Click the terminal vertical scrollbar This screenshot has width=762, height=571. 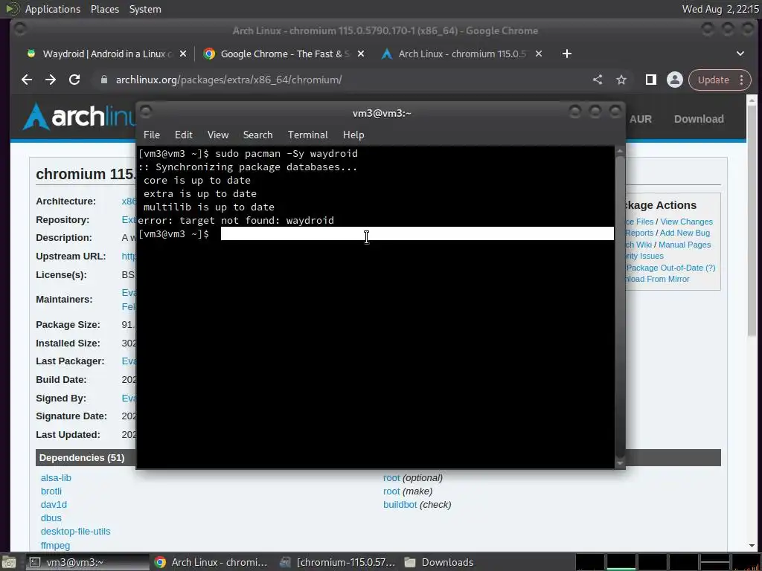(620, 307)
